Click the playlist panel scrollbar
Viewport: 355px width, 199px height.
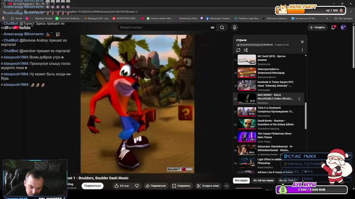(x=306, y=116)
